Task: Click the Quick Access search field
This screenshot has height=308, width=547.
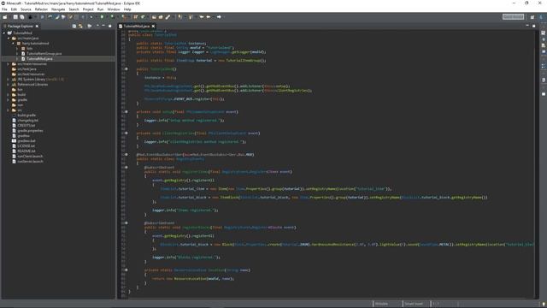Action: [x=513, y=17]
